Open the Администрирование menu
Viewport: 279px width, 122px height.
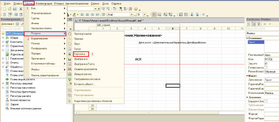pos(77,3)
